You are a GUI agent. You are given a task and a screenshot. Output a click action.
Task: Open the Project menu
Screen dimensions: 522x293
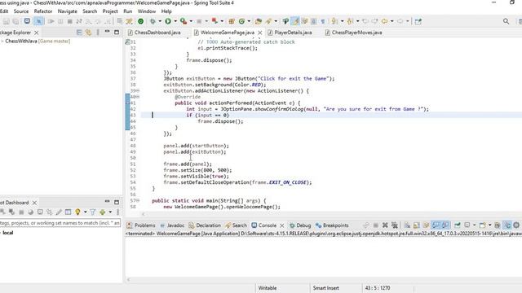coord(110,11)
